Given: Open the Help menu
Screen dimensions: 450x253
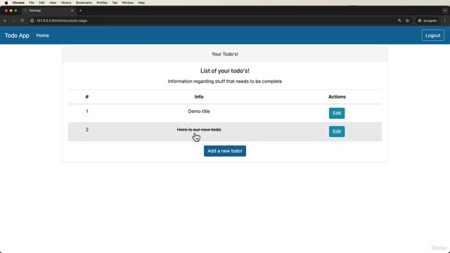Looking at the screenshot, I should [141, 3].
